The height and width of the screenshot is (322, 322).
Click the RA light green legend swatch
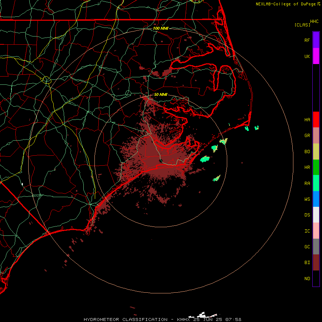pos(316,183)
